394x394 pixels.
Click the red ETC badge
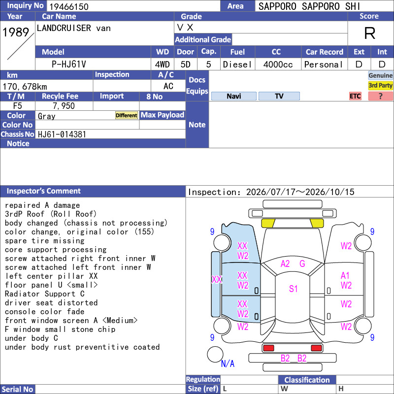(x=355, y=96)
